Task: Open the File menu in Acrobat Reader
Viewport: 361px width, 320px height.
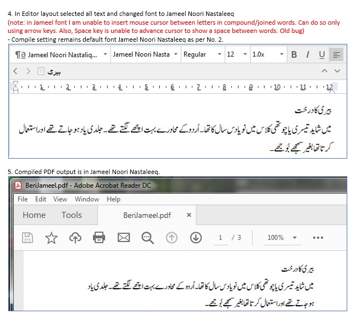Action: point(23,199)
